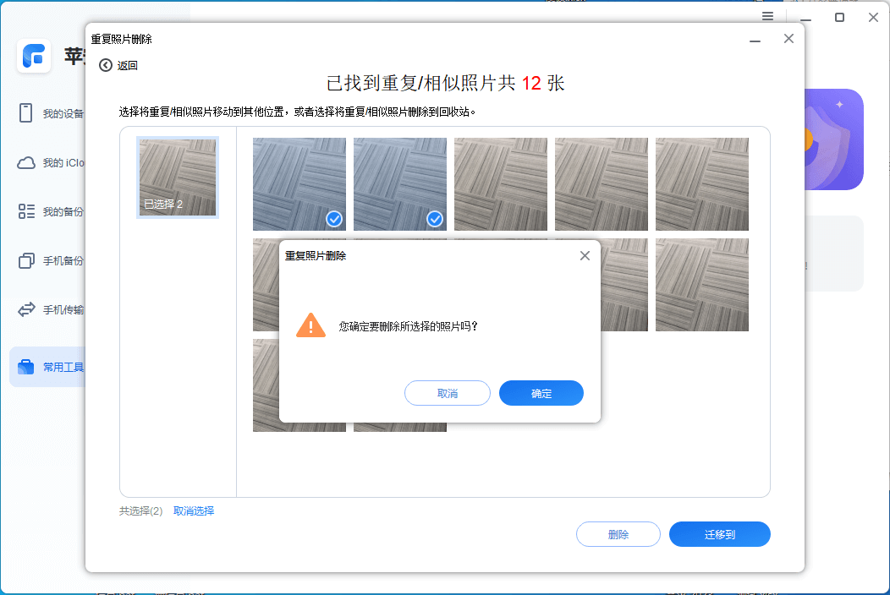
Task: Click the 已选择 2 group thumbnail
Action: click(x=177, y=177)
